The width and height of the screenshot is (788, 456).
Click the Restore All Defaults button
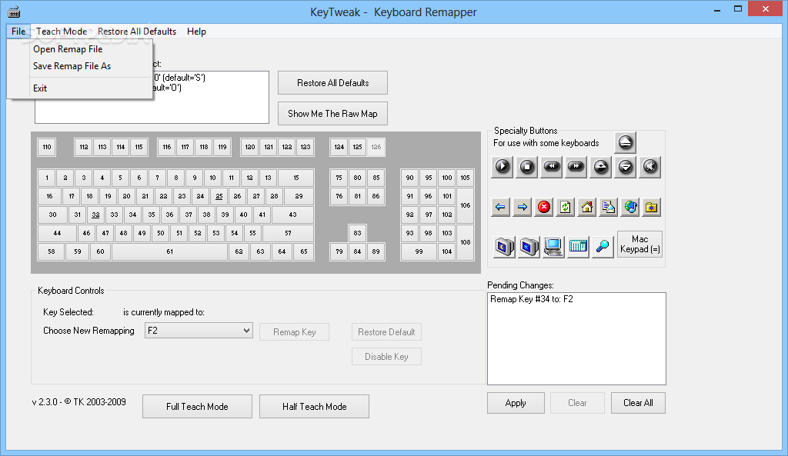(332, 83)
